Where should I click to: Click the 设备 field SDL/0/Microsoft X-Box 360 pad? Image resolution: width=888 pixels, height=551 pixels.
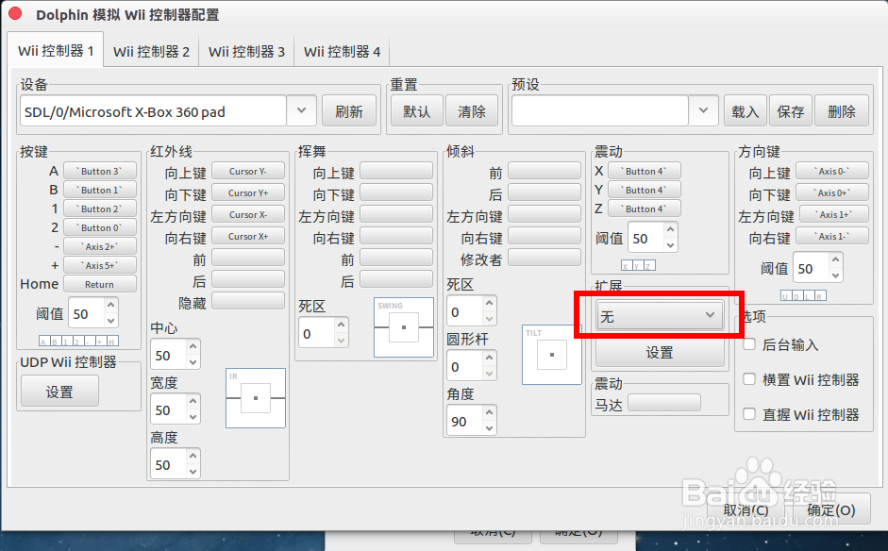[153, 111]
